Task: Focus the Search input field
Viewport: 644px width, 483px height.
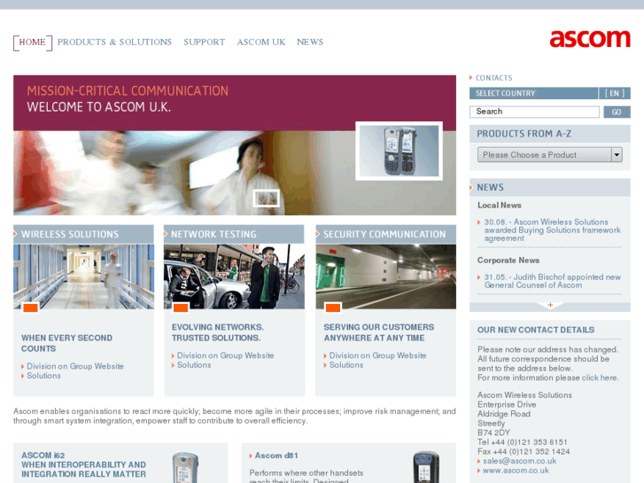Action: point(534,112)
